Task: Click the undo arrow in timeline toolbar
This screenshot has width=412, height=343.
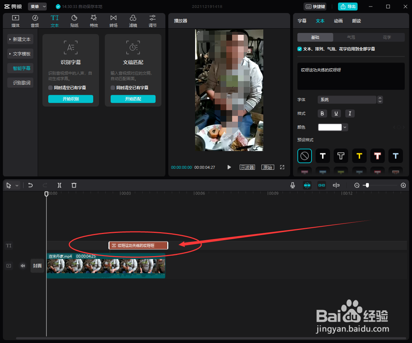Action: (x=30, y=185)
